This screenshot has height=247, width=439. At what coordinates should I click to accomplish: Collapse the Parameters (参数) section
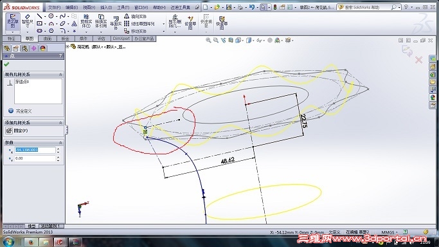coord(60,143)
